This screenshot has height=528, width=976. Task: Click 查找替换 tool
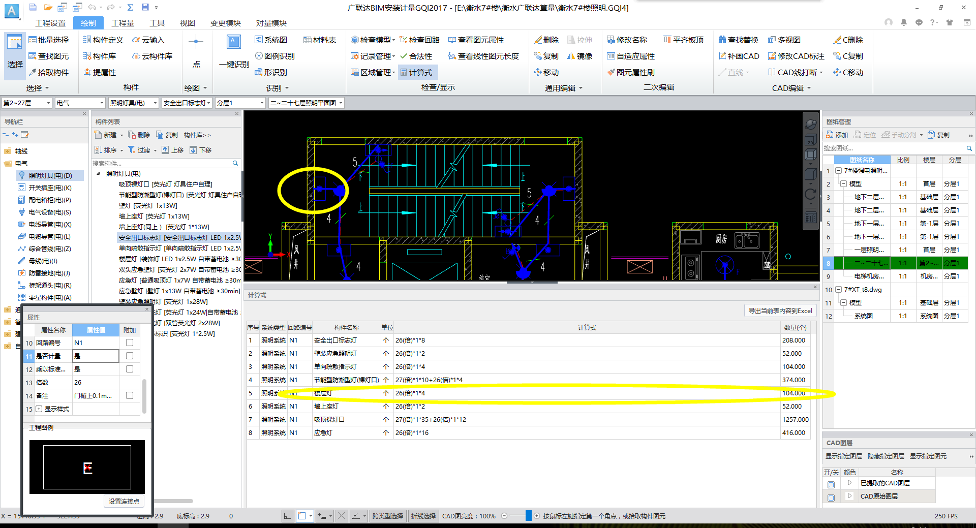pyautogui.click(x=739, y=40)
